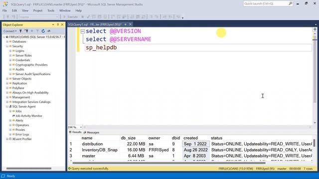
Task: Select the Credentials tree item
Action: tap(22, 60)
